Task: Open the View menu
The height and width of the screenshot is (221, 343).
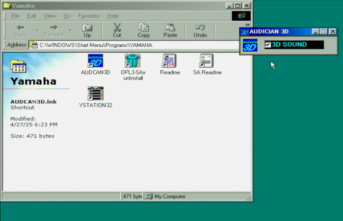Action: click(x=49, y=16)
